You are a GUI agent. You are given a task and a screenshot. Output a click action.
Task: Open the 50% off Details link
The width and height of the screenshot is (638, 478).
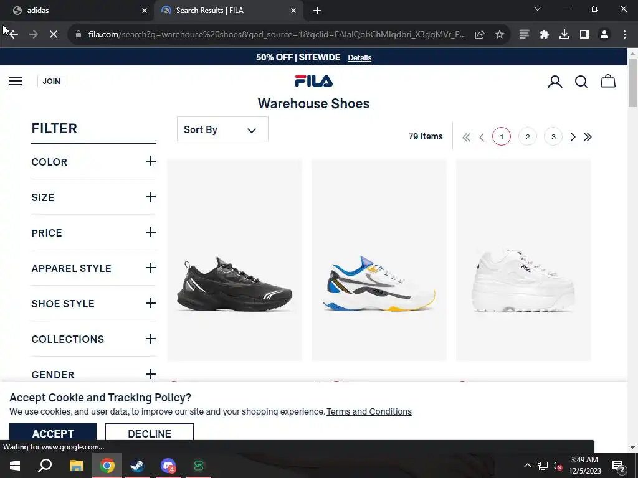(x=359, y=58)
